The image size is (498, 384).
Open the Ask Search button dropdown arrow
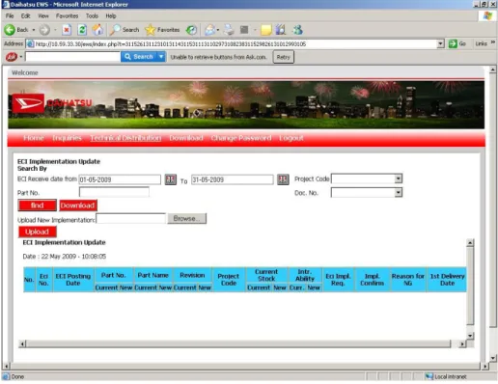coord(161,57)
